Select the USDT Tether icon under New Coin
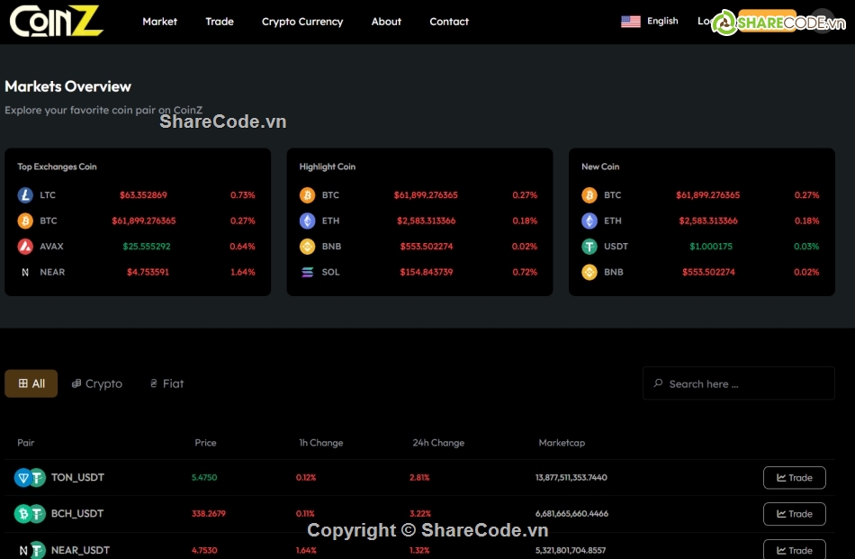The image size is (855, 559). (589, 246)
